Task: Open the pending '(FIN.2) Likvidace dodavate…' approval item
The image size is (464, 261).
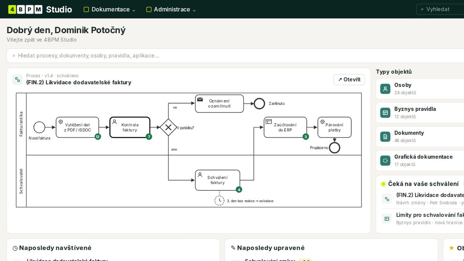Action: (x=430, y=199)
